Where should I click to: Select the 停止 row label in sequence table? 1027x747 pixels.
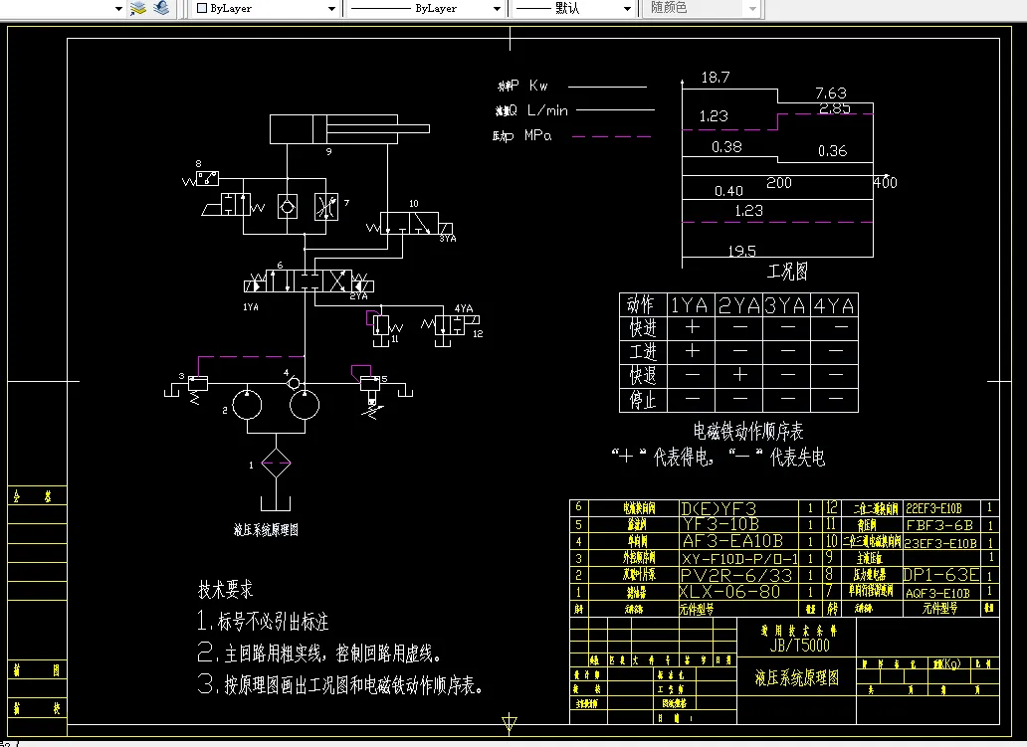[x=643, y=399]
